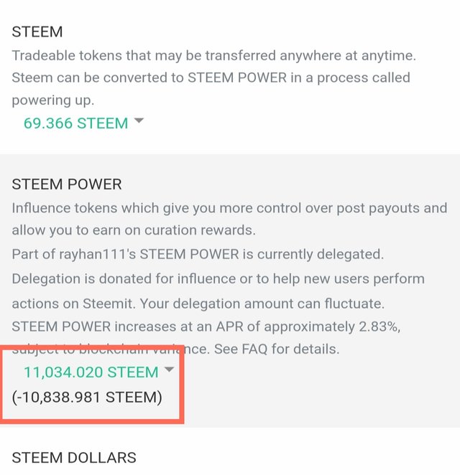Tap the STEEM DOLLARS section heading
This screenshot has height=475, width=460.
click(74, 457)
